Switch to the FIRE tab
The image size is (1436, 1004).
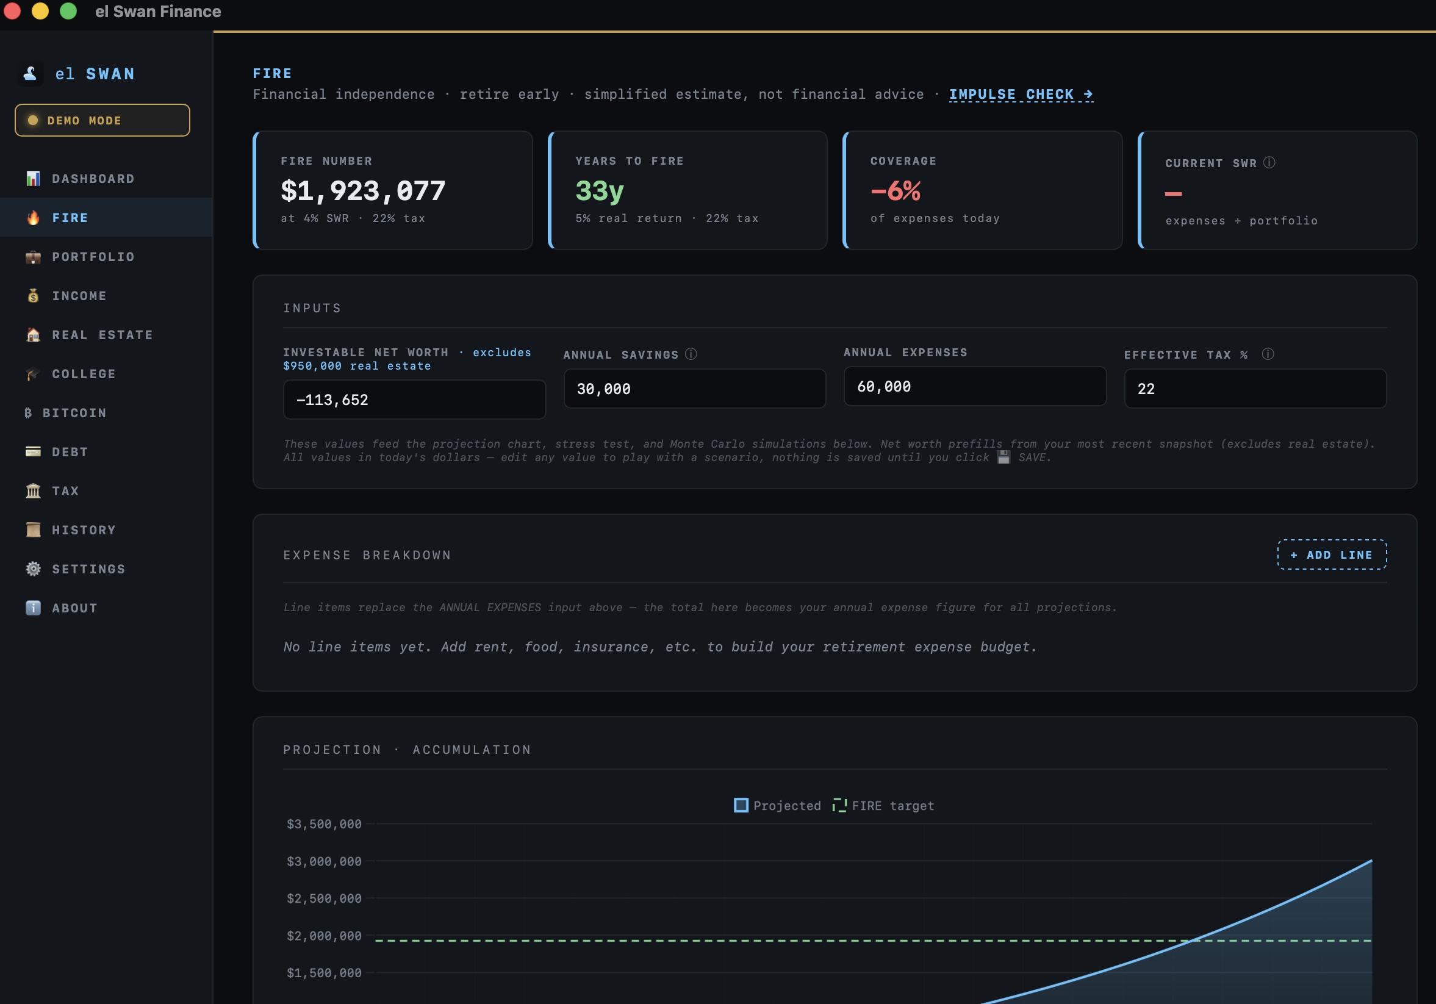click(x=70, y=217)
